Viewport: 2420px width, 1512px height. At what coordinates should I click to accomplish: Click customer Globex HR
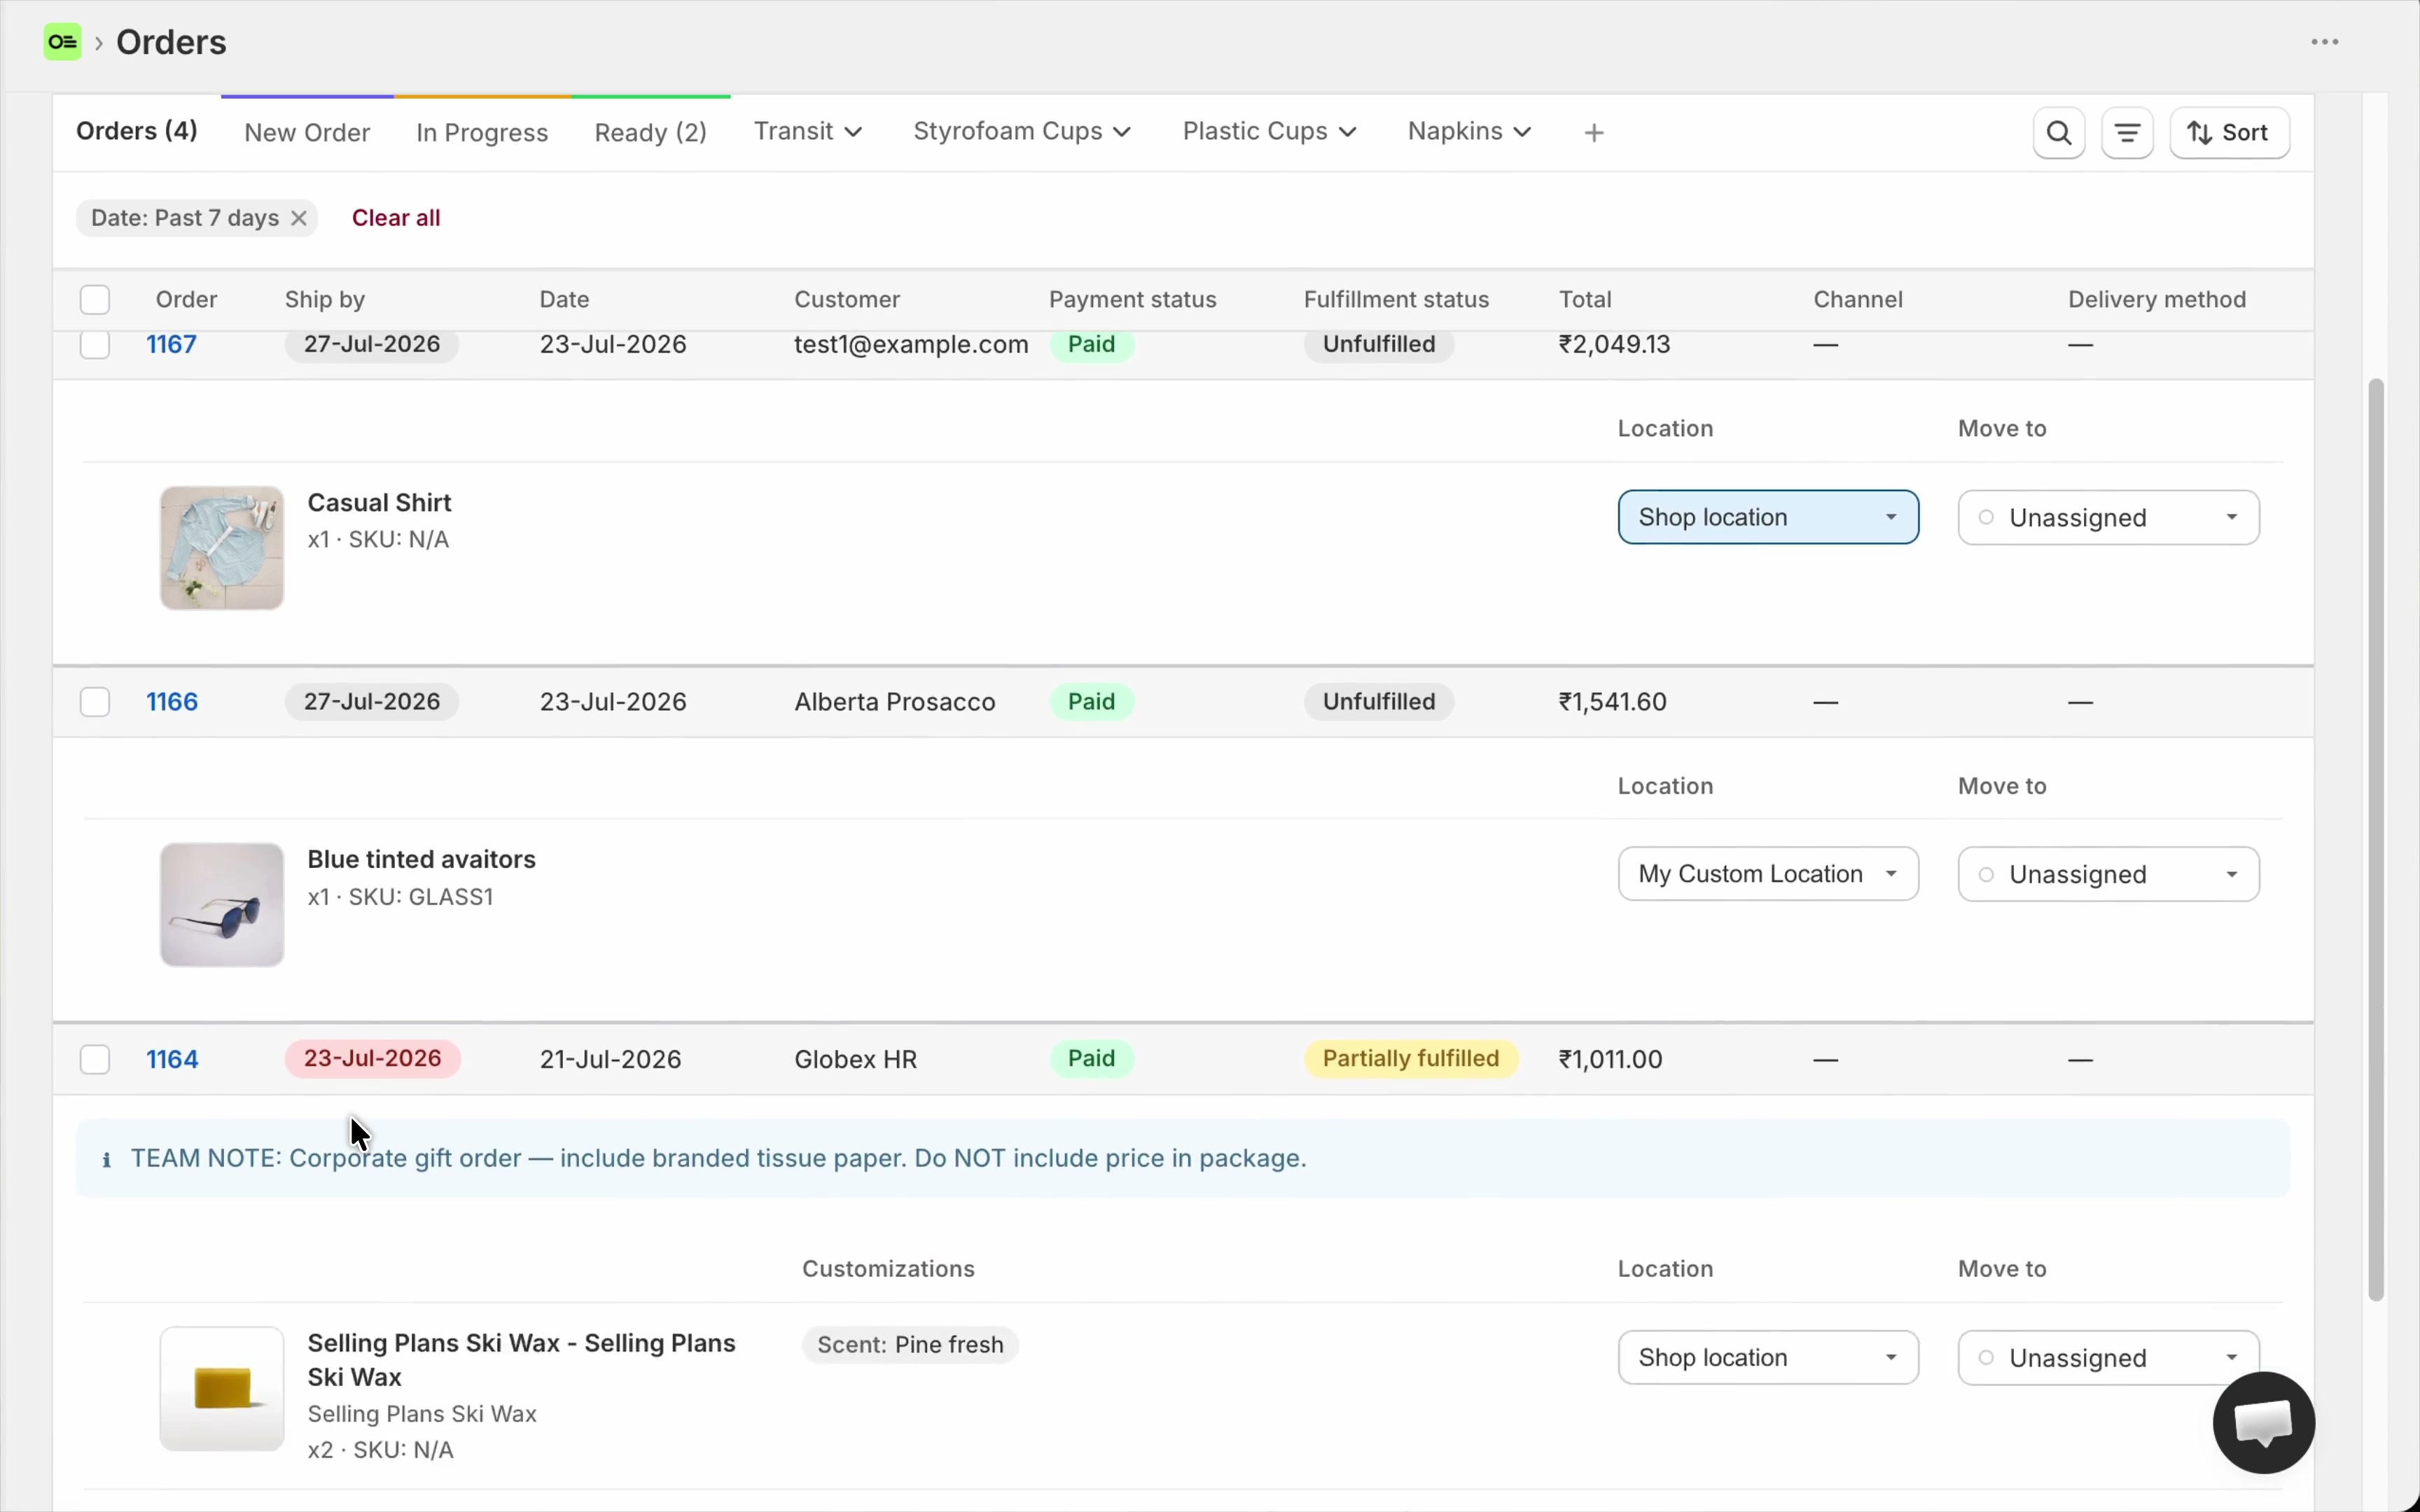pos(855,1059)
